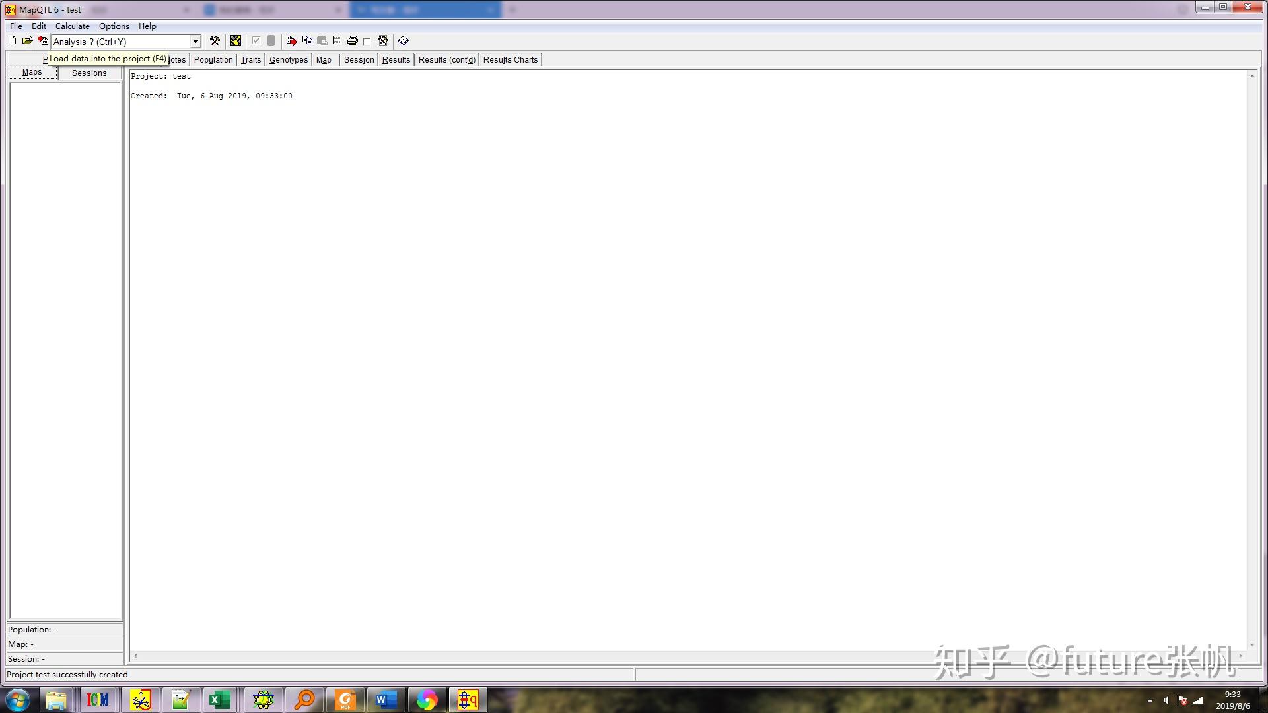The image size is (1268, 713).
Task: Switch to the Genotypes tab
Action: click(289, 60)
